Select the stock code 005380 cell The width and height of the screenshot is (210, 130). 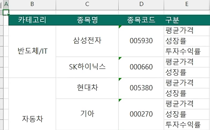click(x=141, y=88)
